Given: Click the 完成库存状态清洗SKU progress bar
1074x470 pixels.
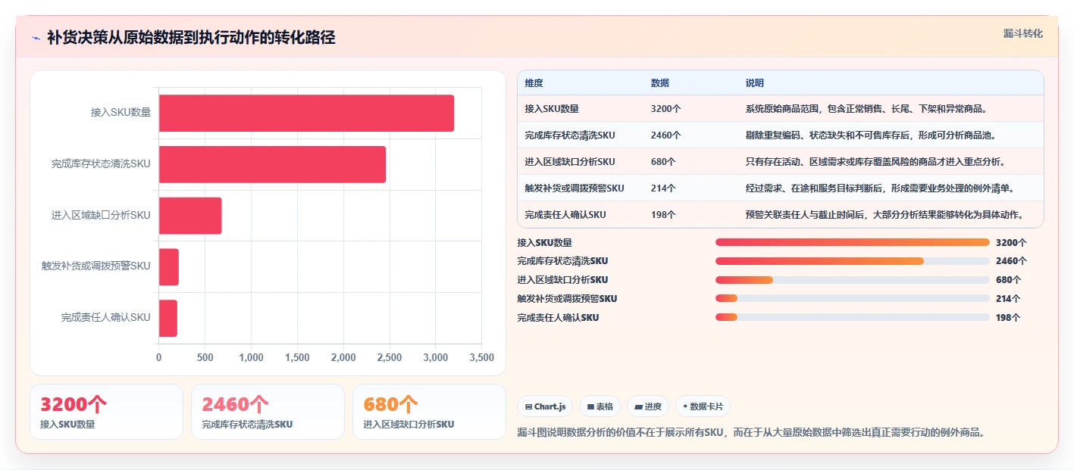Looking at the screenshot, I should (x=853, y=261).
